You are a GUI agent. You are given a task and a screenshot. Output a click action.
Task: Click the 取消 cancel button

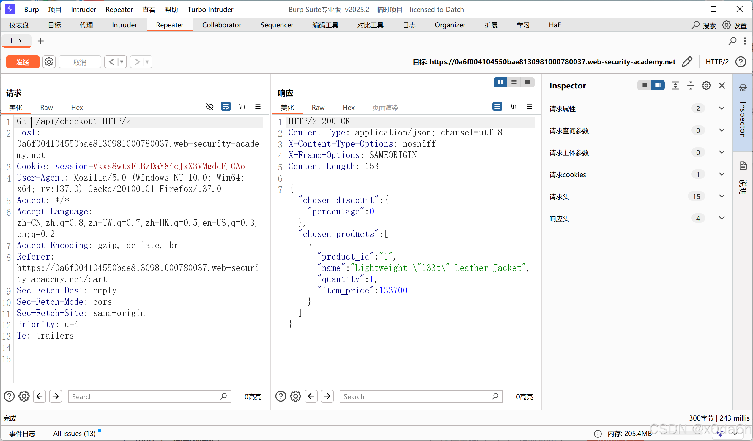pos(79,62)
